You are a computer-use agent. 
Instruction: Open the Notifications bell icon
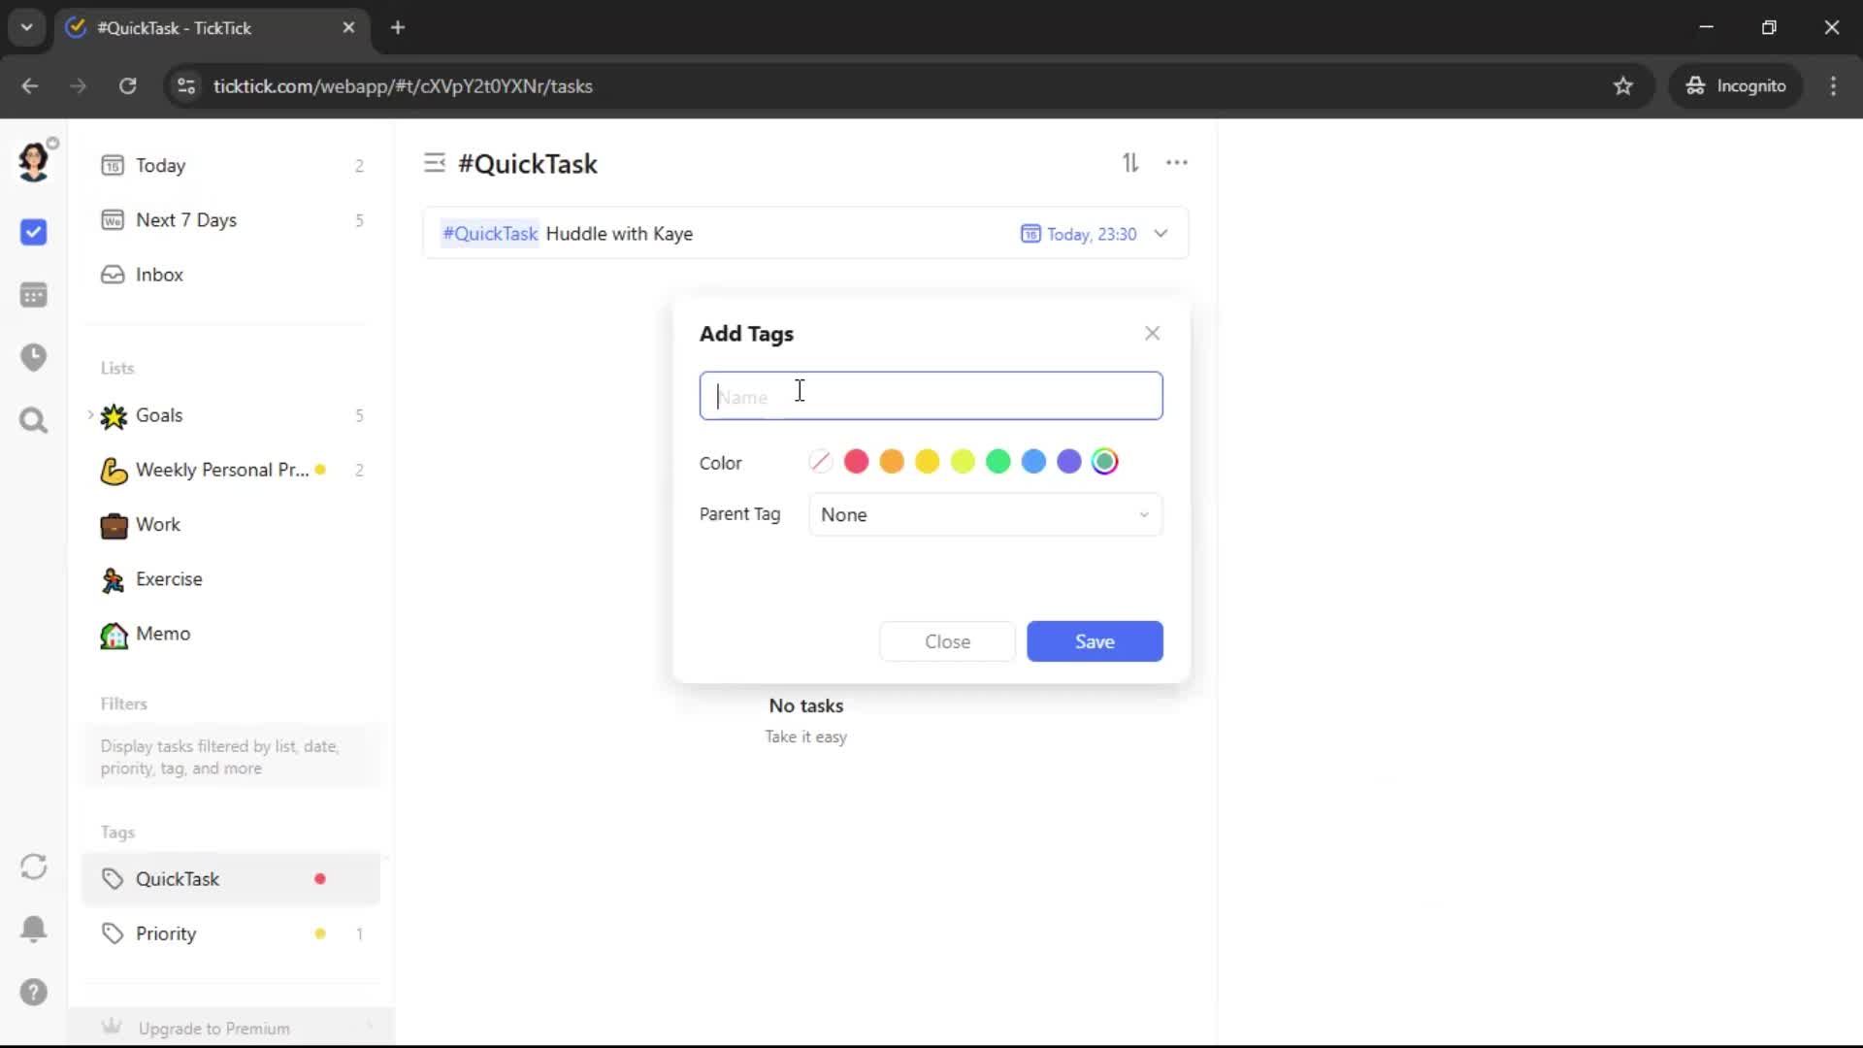click(x=34, y=929)
